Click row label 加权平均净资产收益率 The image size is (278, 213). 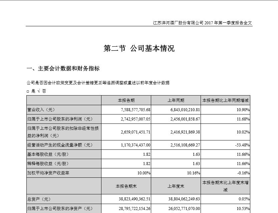pos(48,173)
